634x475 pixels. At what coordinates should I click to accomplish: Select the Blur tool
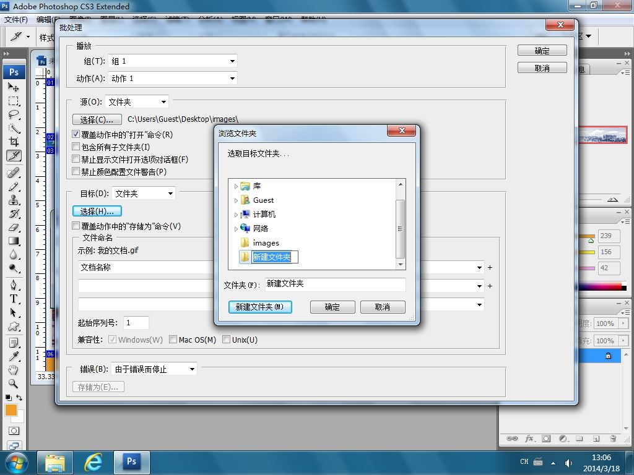tap(14, 255)
